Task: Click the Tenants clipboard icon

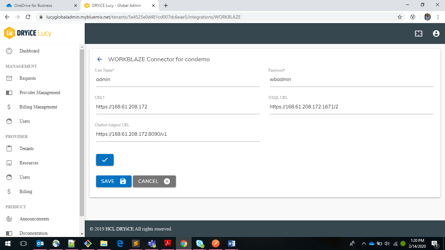Action: (9, 148)
